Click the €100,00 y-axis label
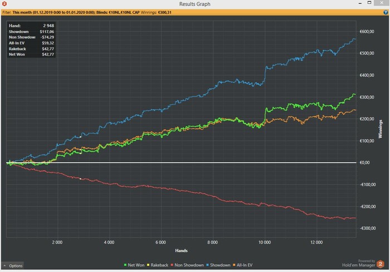390x272 pixels. point(367,141)
